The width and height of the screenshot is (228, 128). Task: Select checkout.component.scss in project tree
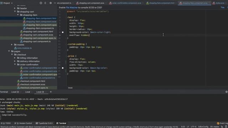point(32,84)
